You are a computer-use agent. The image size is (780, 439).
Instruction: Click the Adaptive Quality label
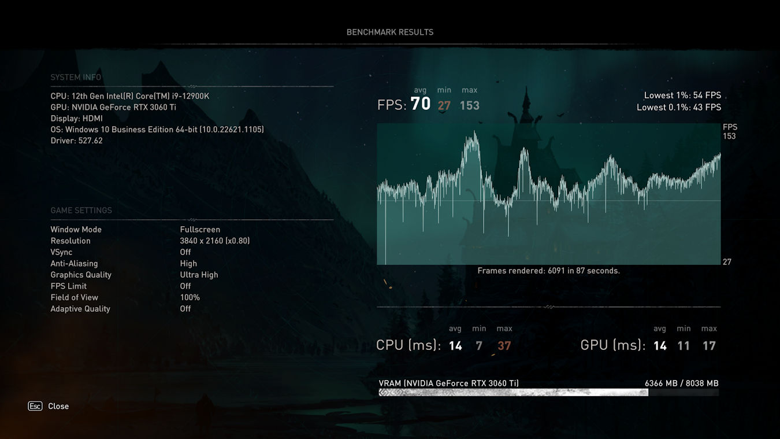[80, 308]
